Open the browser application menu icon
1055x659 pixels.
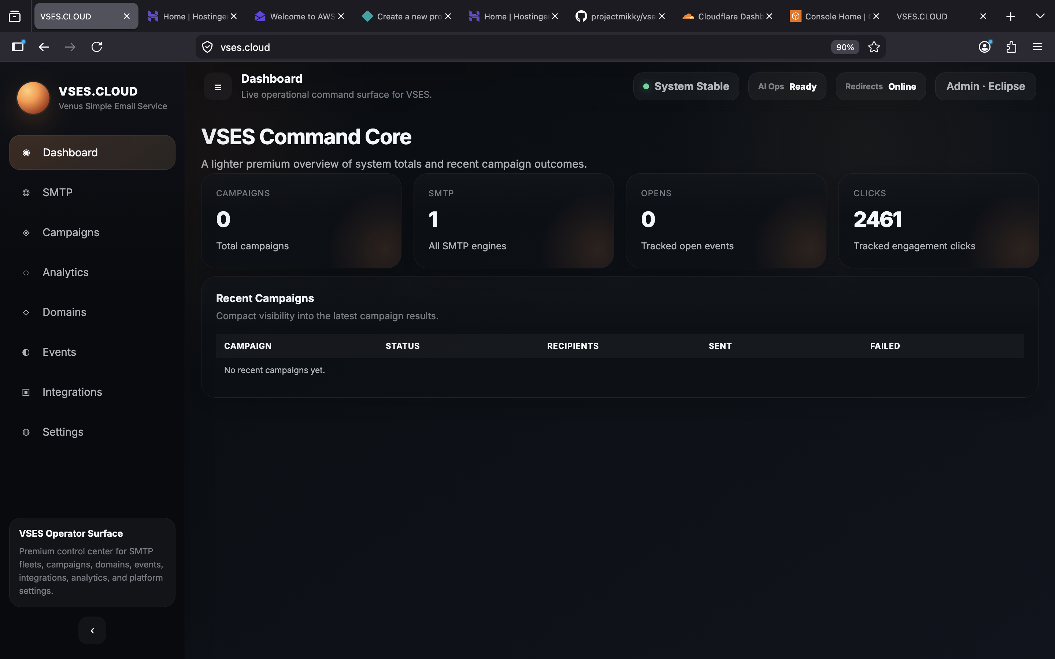1037,47
